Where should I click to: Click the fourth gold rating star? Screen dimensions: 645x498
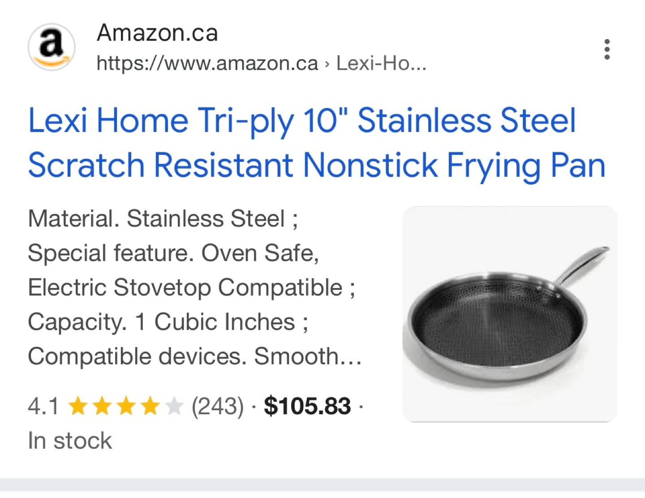pyautogui.click(x=150, y=406)
